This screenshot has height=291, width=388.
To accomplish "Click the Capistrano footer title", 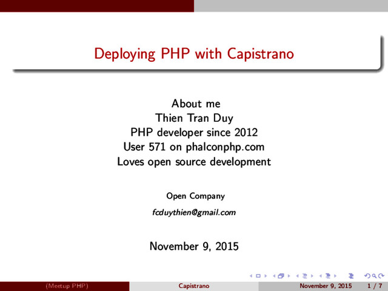I will tap(194, 286).
